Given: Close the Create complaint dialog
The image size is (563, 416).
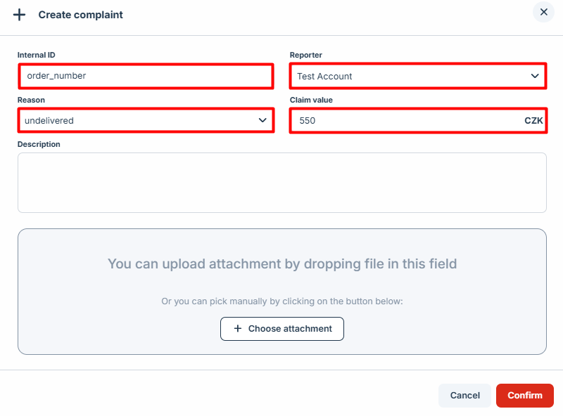Looking at the screenshot, I should tap(543, 12).
